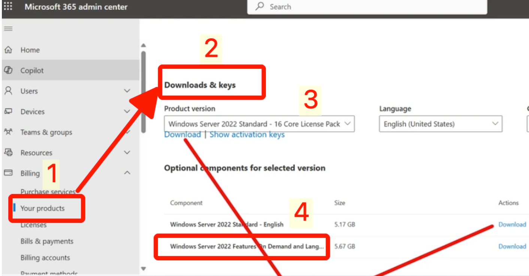Click the scrollbar up arrow

coord(143,46)
